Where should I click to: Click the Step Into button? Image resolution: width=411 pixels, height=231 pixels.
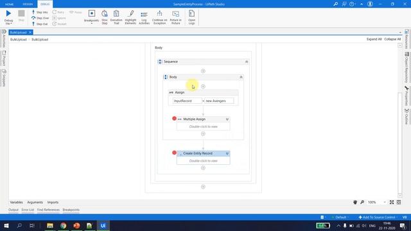(40, 12)
